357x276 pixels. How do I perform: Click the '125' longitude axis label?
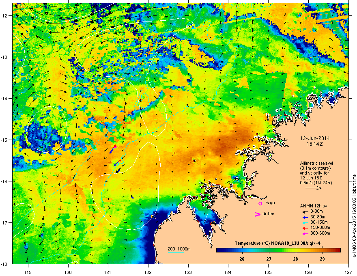pyautogui.click(x=268, y=272)
